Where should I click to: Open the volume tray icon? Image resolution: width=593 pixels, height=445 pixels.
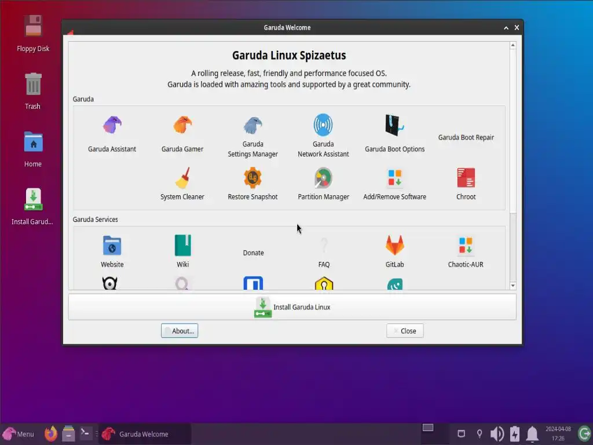[497, 433]
